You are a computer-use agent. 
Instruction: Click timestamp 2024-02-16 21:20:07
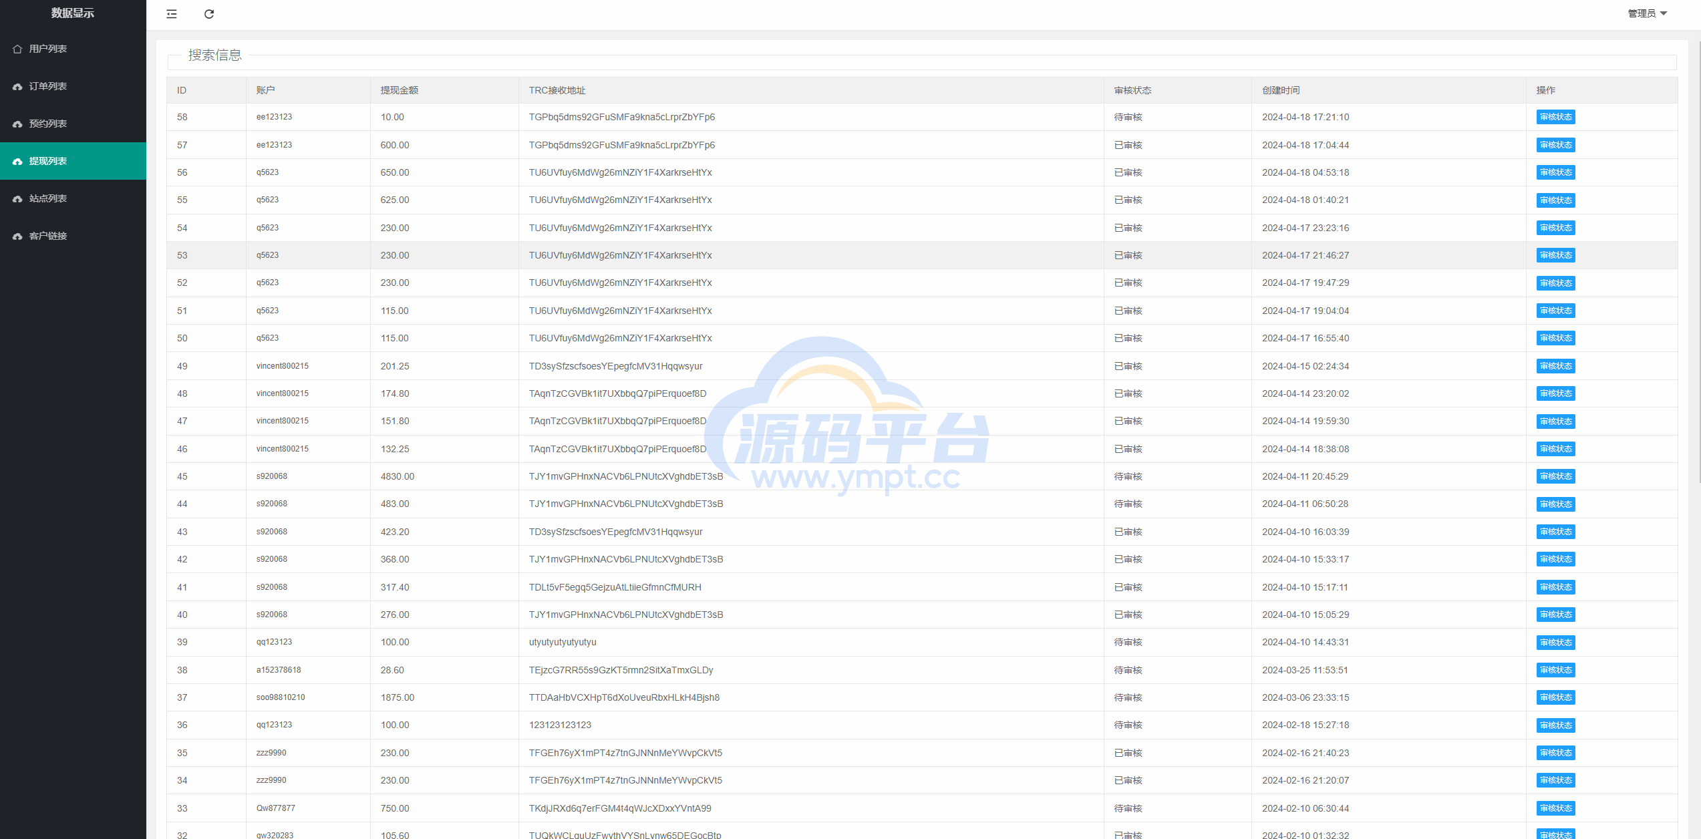coord(1305,780)
